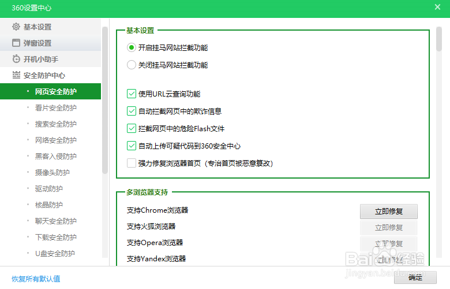Viewport: 450px width, 289px height.
Task: Click the sidebar scrollbar thumb
Action: (105, 100)
